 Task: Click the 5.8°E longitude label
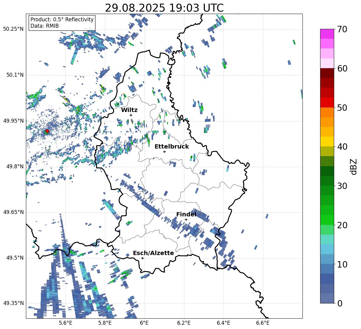click(x=105, y=323)
